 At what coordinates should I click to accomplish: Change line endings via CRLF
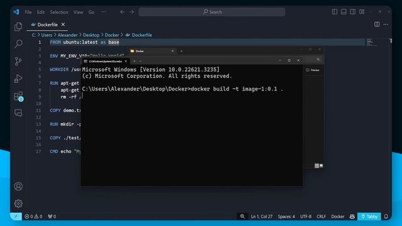321,217
